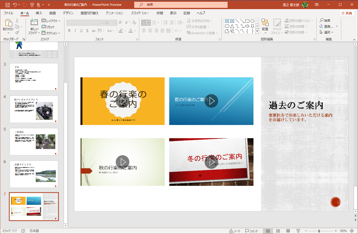
Task: Open the paragraph dialog launcher in 段落 group
Action: click(220, 39)
